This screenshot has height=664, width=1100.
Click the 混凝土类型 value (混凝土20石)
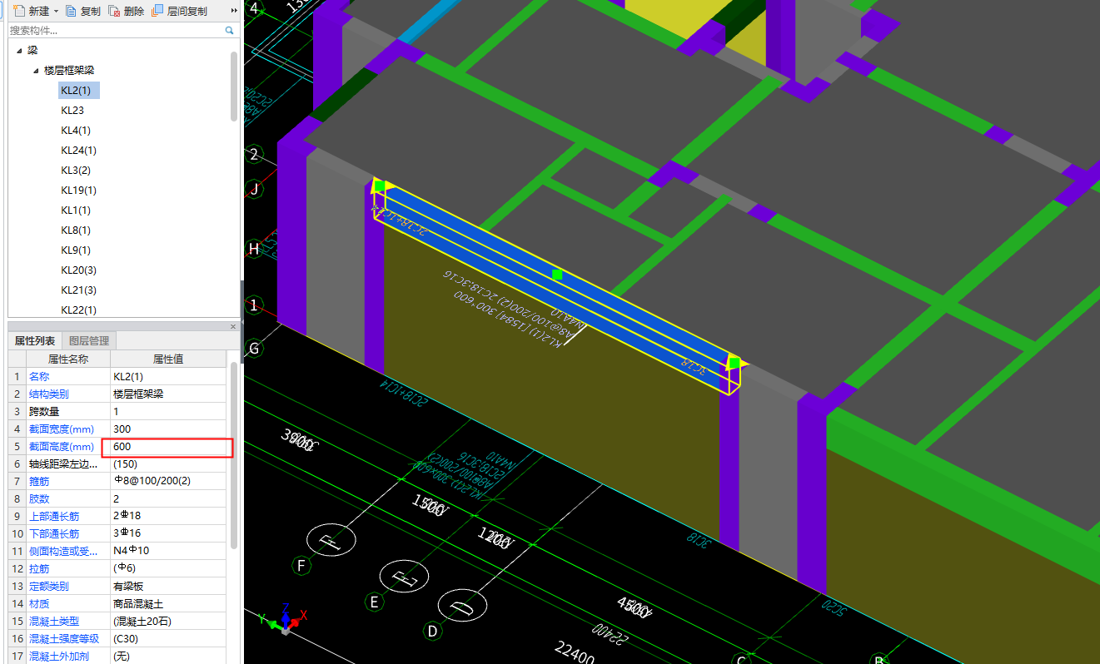167,621
